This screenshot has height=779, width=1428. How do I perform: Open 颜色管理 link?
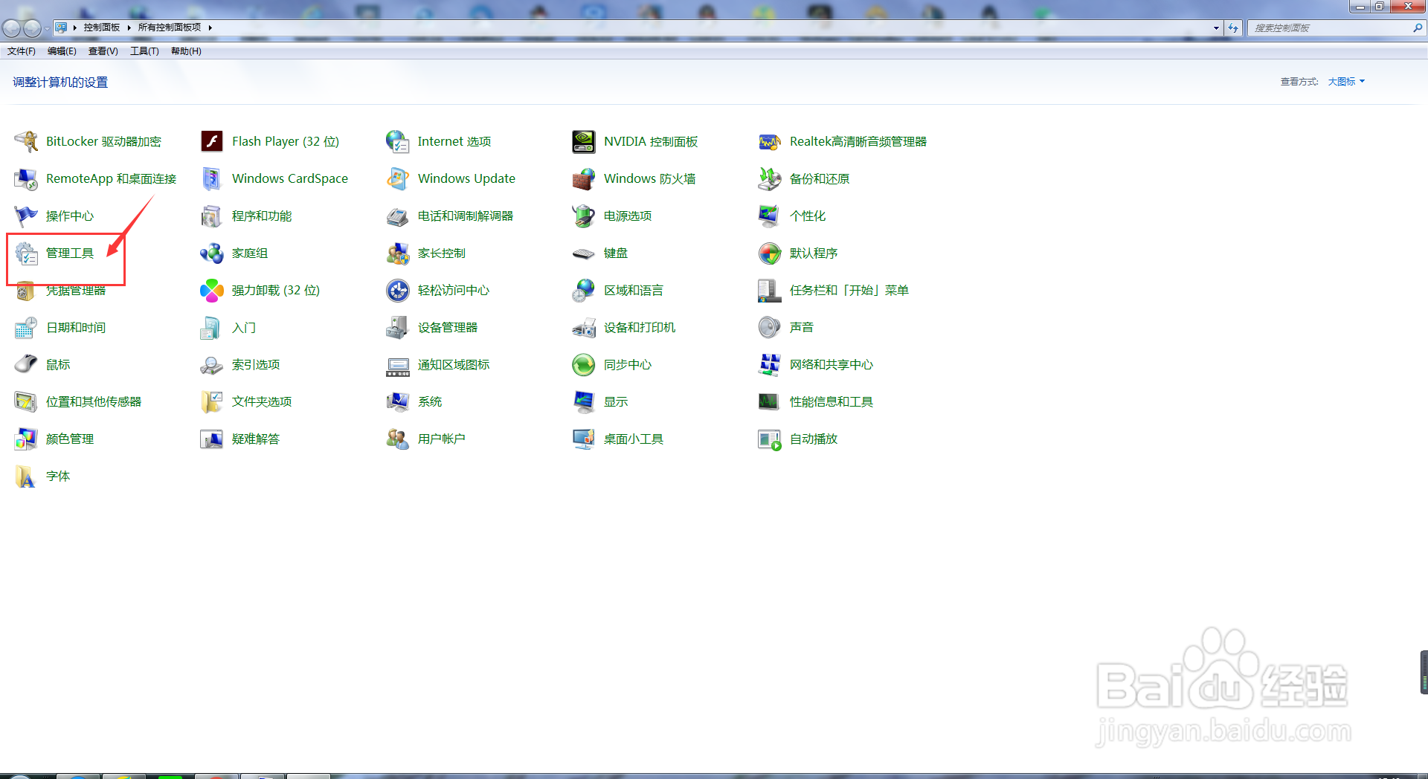point(70,439)
